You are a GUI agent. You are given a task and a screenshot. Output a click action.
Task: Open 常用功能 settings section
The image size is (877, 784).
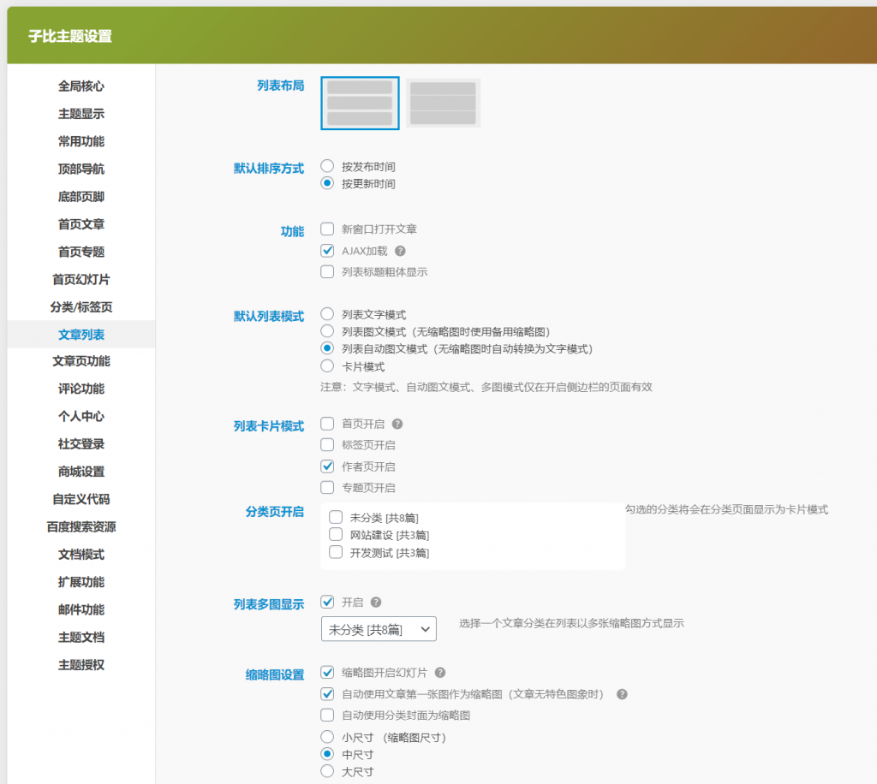pyautogui.click(x=81, y=141)
